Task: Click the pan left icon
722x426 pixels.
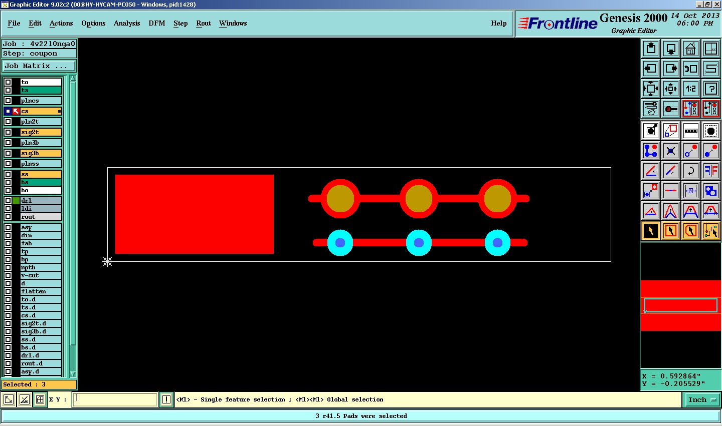Action: (651, 69)
